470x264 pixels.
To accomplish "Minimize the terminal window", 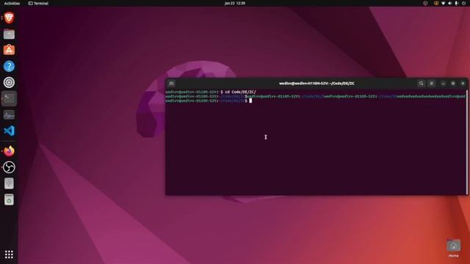I will 444,84.
